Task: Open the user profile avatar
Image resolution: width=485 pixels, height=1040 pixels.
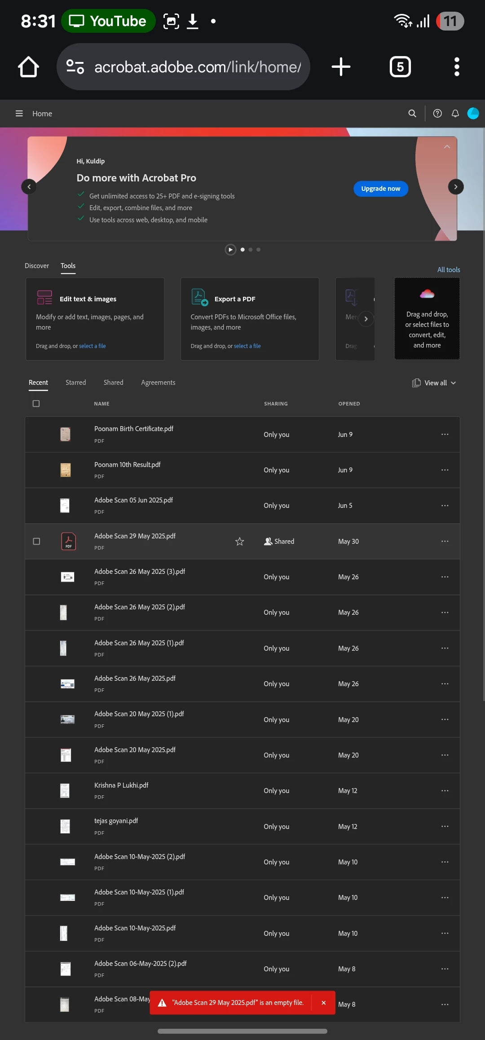Action: coord(473,114)
